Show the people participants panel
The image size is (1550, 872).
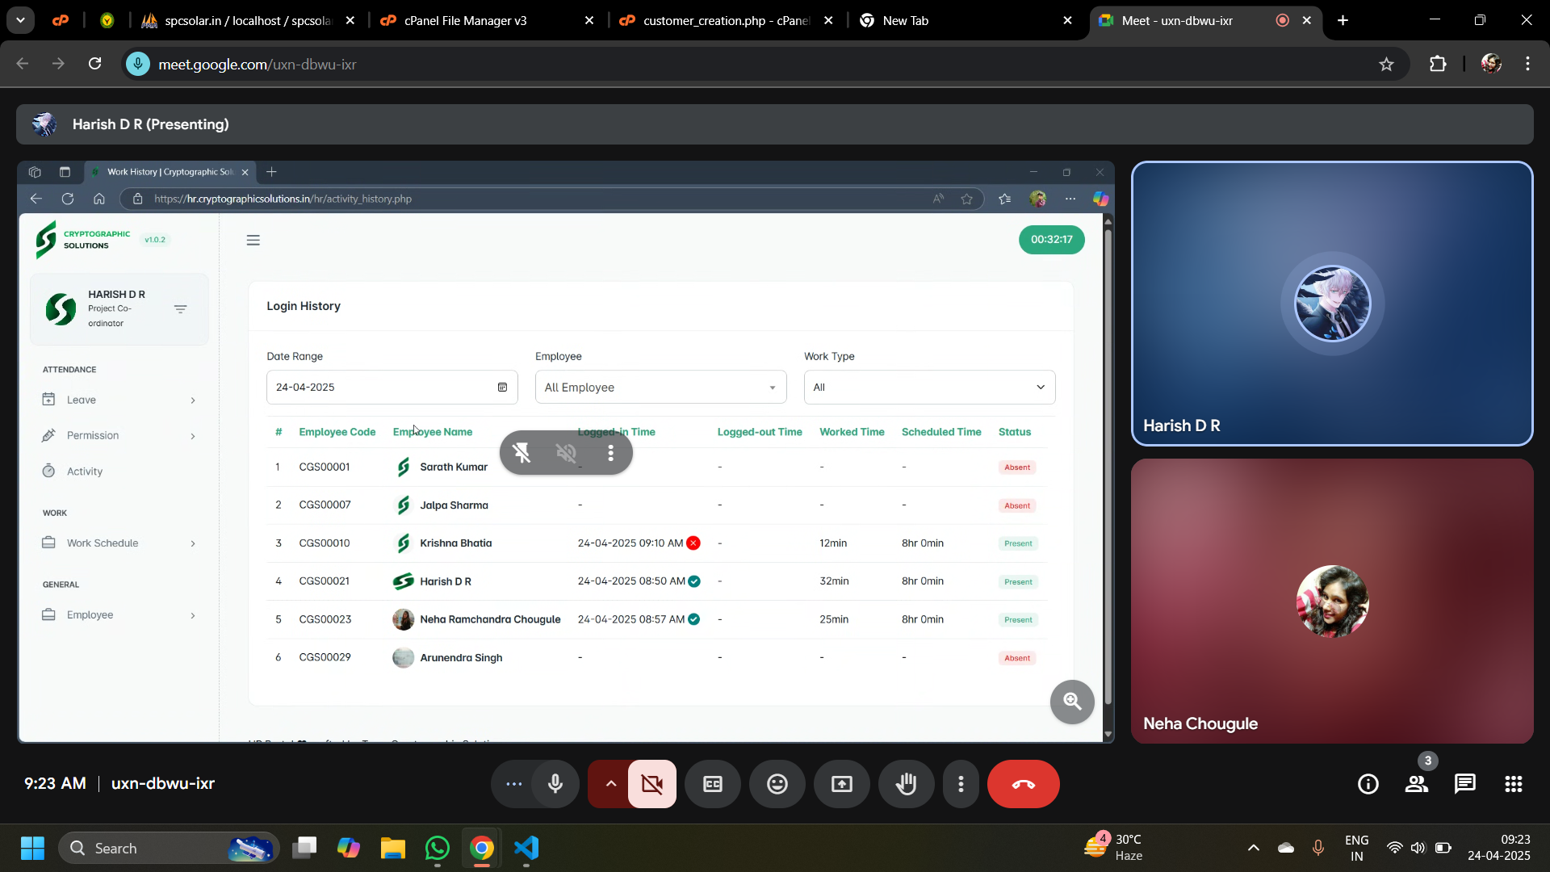[1417, 784]
